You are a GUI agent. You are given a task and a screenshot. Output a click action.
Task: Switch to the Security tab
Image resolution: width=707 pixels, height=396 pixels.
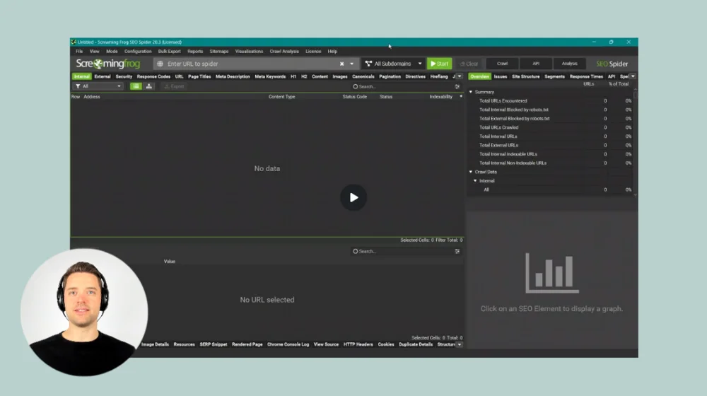click(x=124, y=76)
